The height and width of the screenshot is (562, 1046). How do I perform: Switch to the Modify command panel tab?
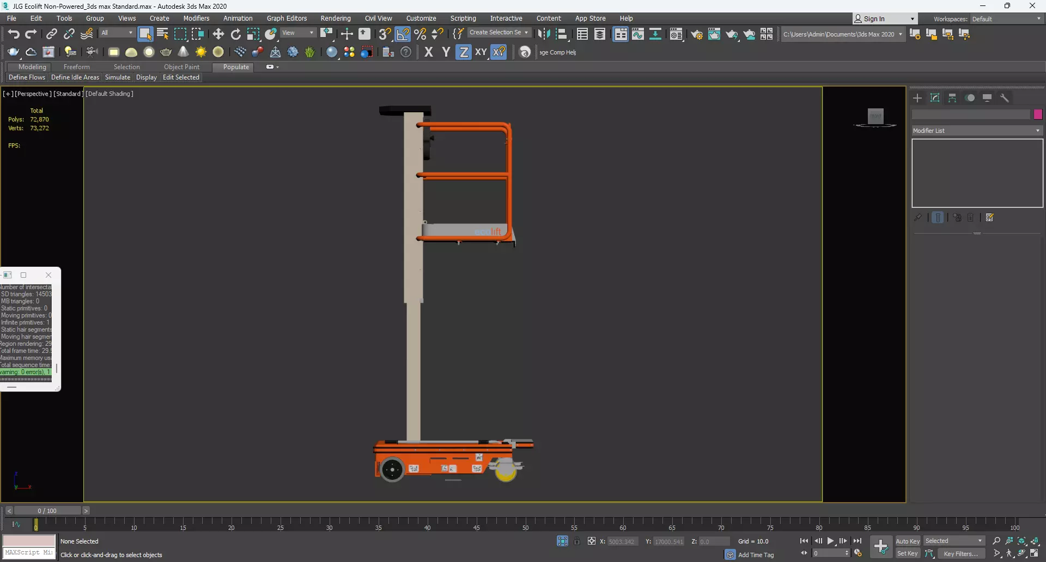(935, 97)
